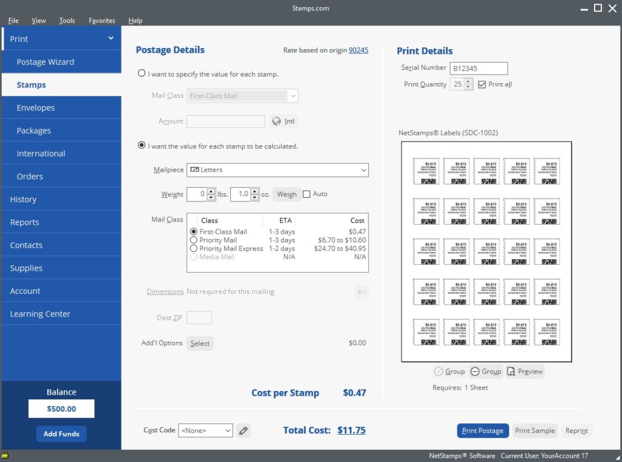This screenshot has height=462, width=622.
Task: Open History in the sidebar
Action: (x=61, y=200)
